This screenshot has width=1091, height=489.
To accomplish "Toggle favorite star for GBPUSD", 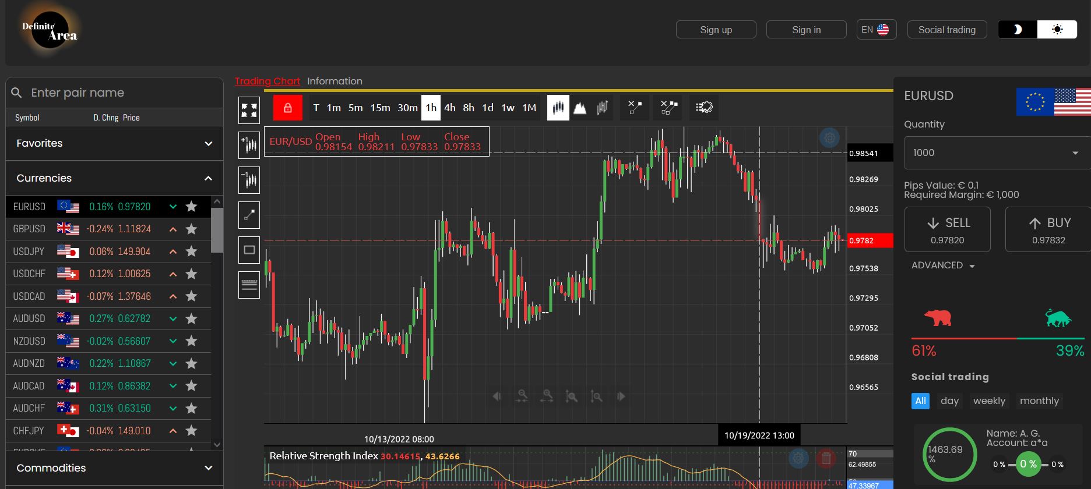I will [191, 229].
